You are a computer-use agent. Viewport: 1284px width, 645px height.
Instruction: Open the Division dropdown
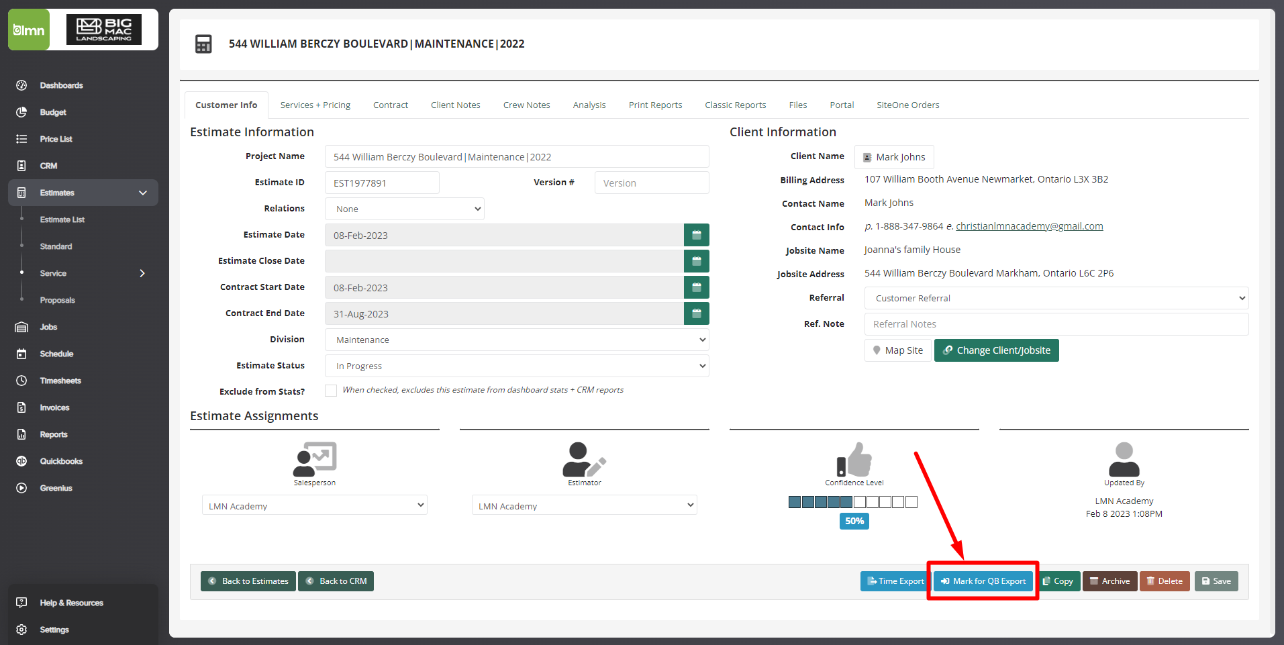[x=516, y=340]
